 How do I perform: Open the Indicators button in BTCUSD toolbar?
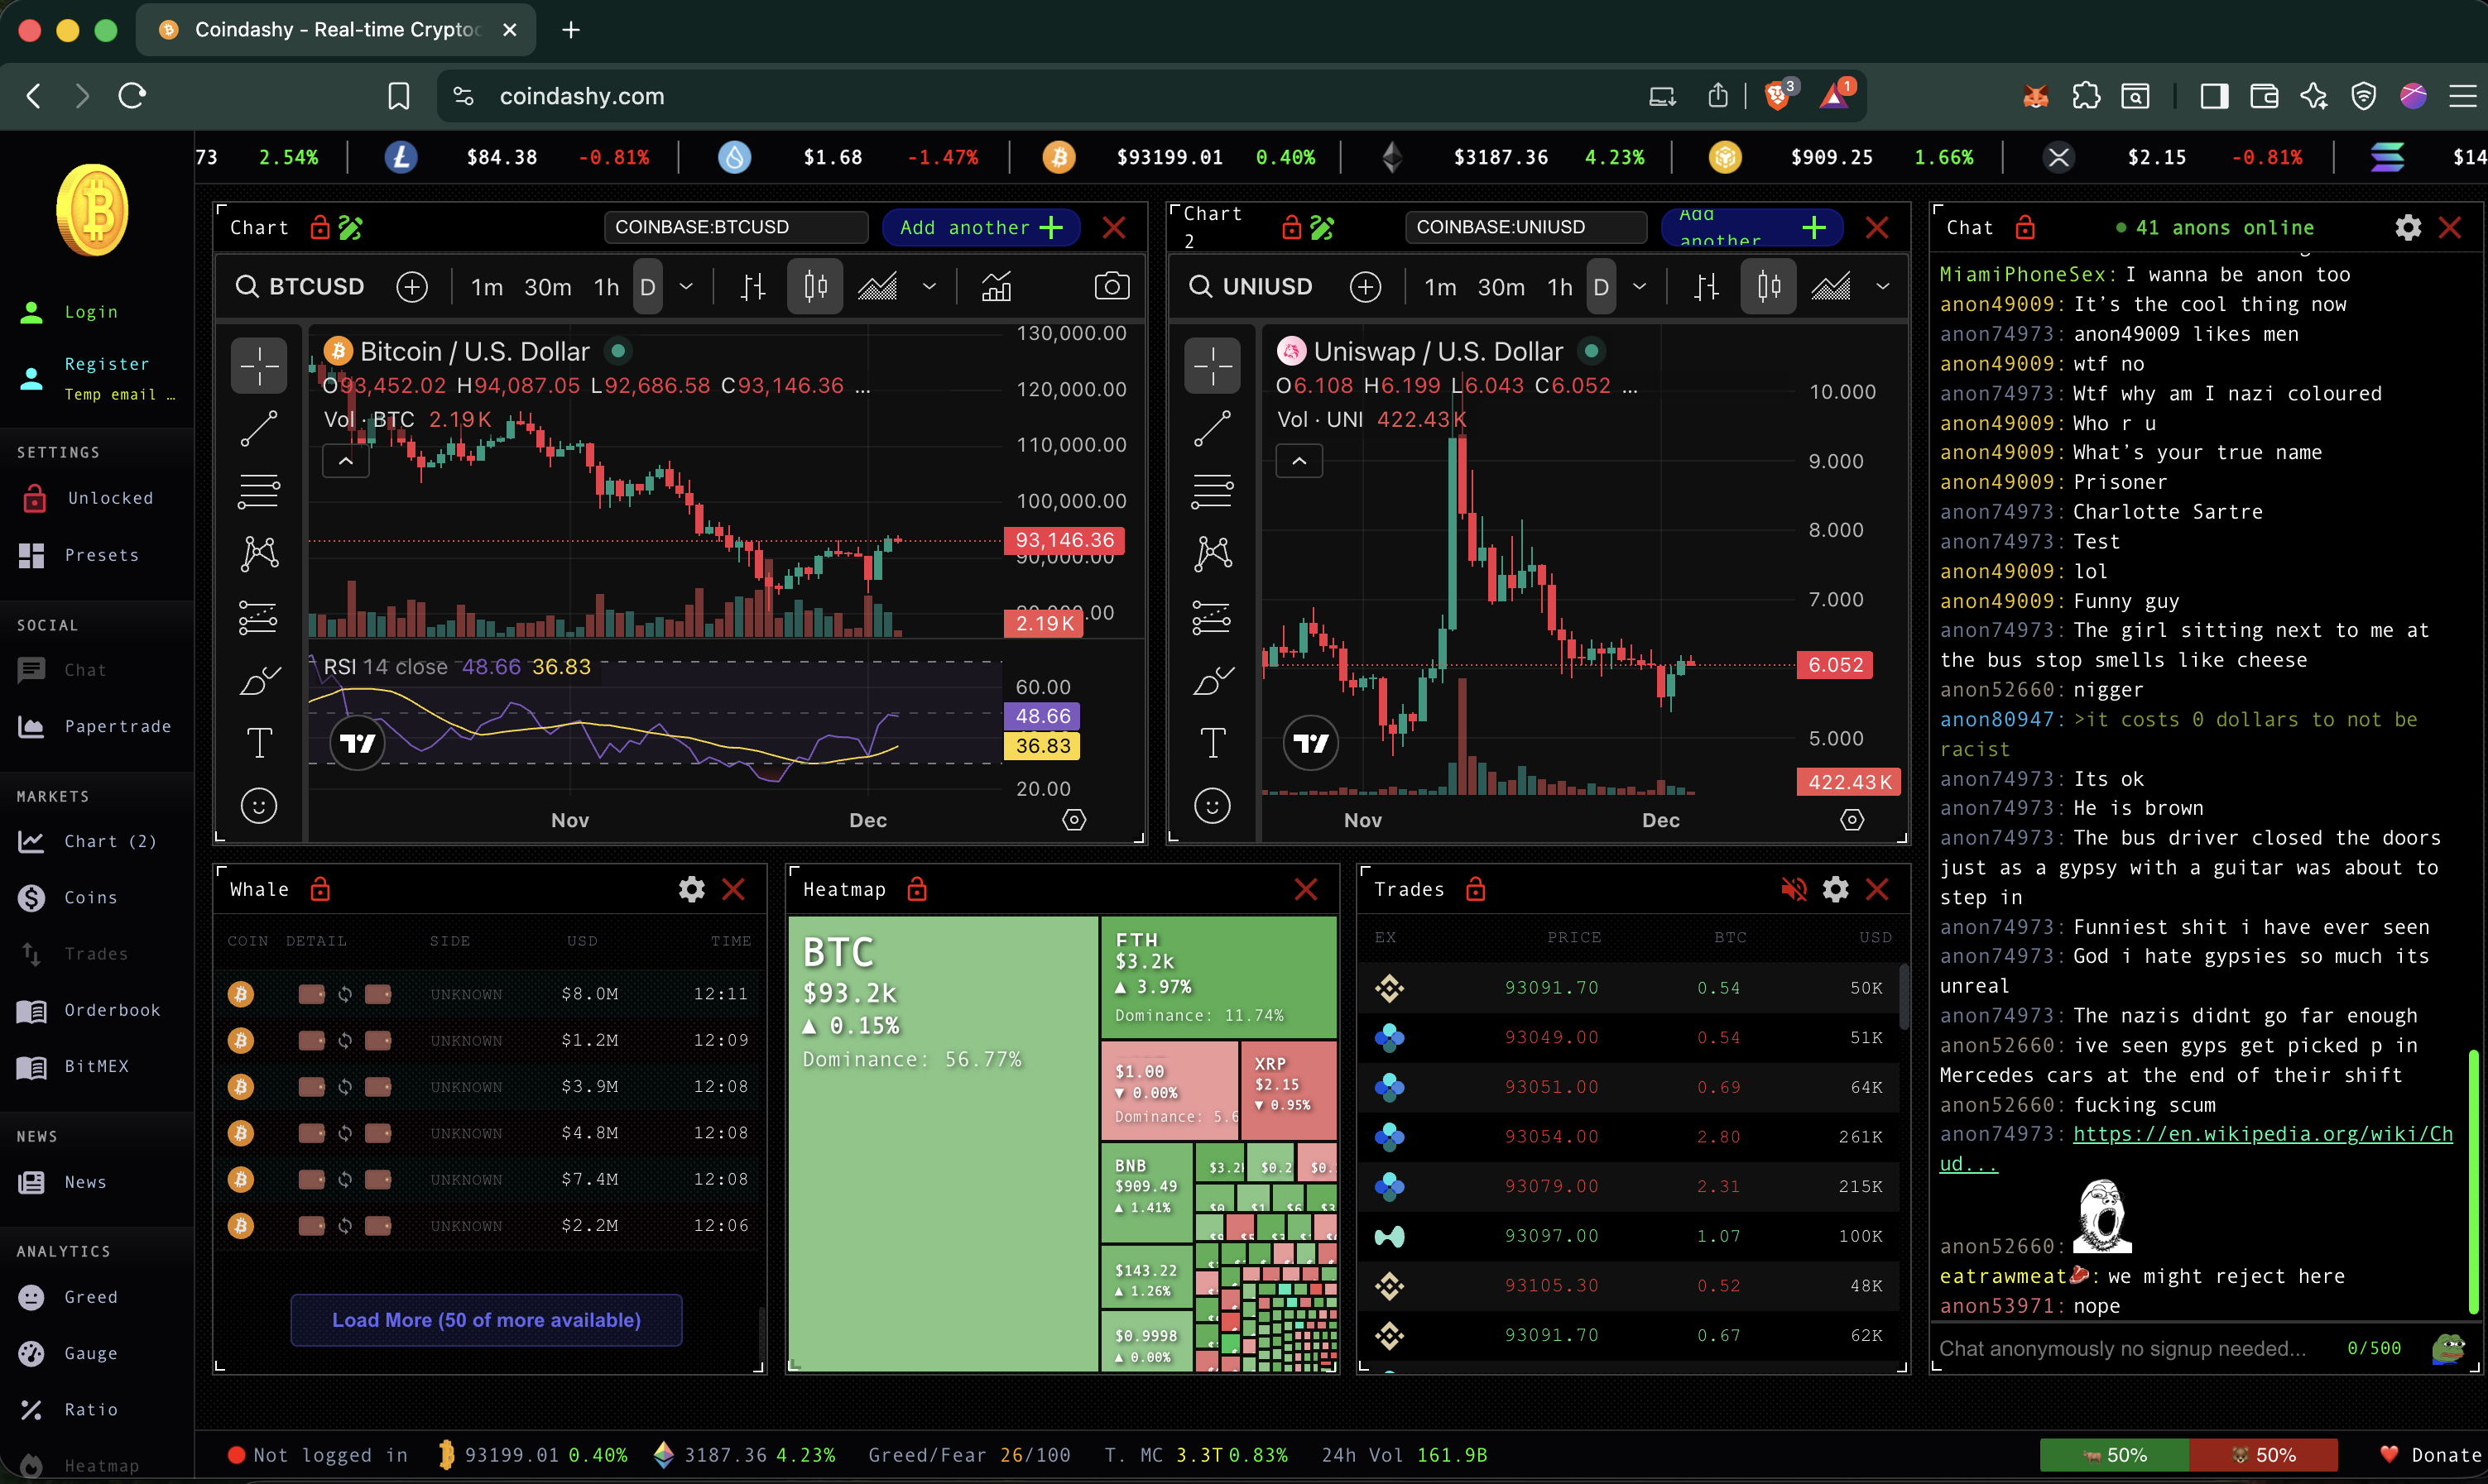996,287
